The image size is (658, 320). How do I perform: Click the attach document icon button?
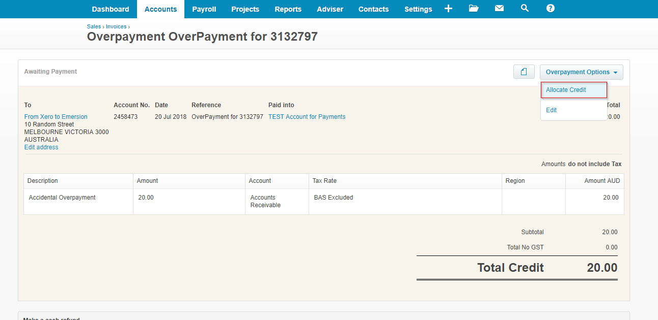(x=524, y=72)
